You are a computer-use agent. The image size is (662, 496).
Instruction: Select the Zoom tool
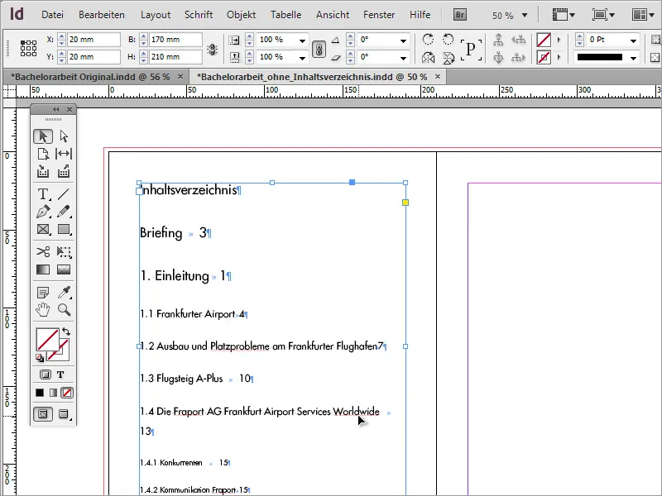[x=64, y=309]
